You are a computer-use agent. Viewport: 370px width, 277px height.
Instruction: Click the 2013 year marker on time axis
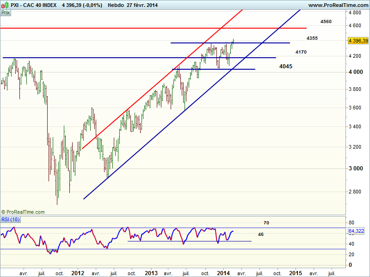151,273
